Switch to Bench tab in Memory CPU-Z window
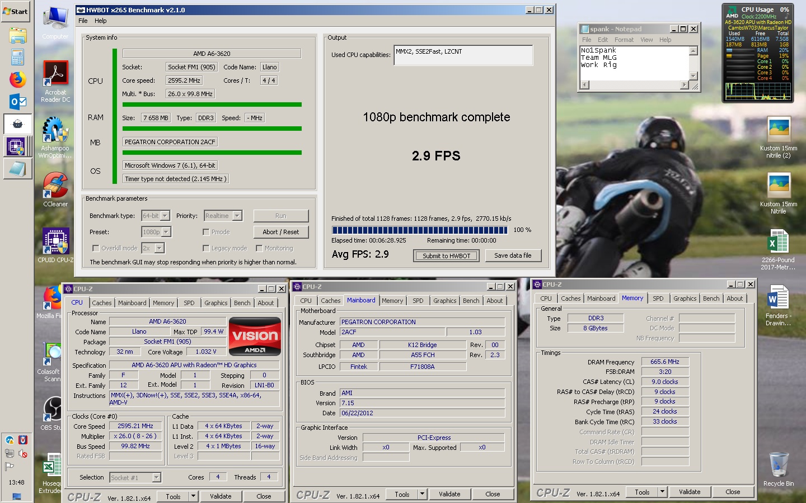806x503 pixels. point(711,298)
